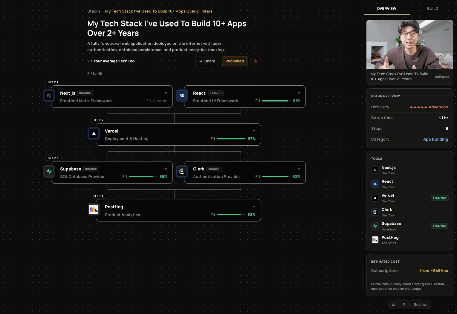Click Supabase icon in Tools list

tap(375, 226)
